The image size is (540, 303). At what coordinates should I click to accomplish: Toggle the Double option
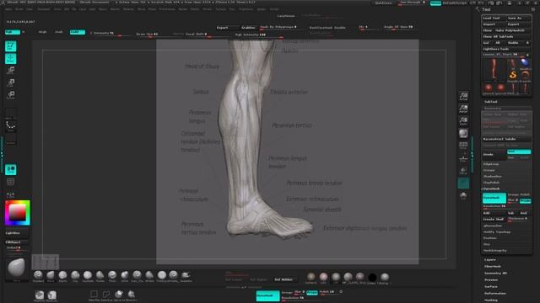click(x=340, y=28)
